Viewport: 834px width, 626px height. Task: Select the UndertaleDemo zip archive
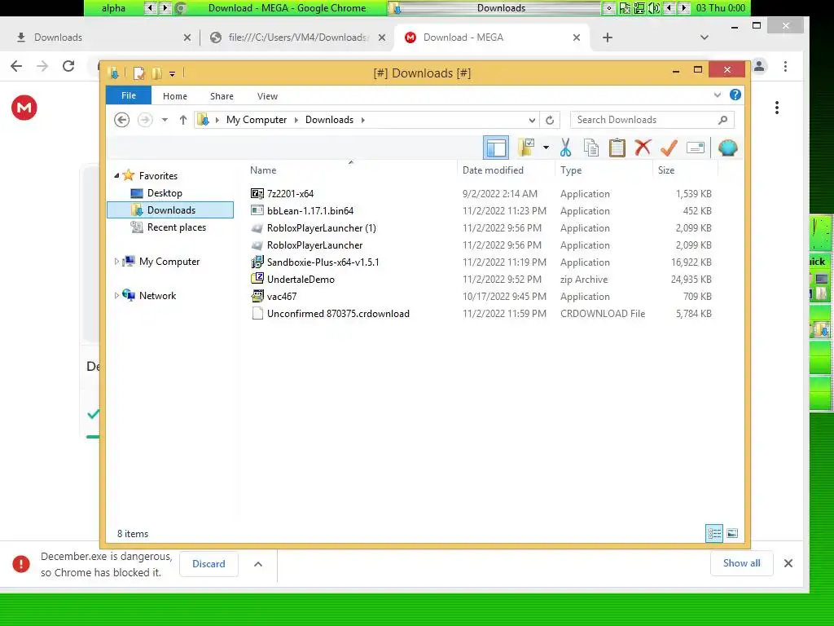[x=301, y=279]
